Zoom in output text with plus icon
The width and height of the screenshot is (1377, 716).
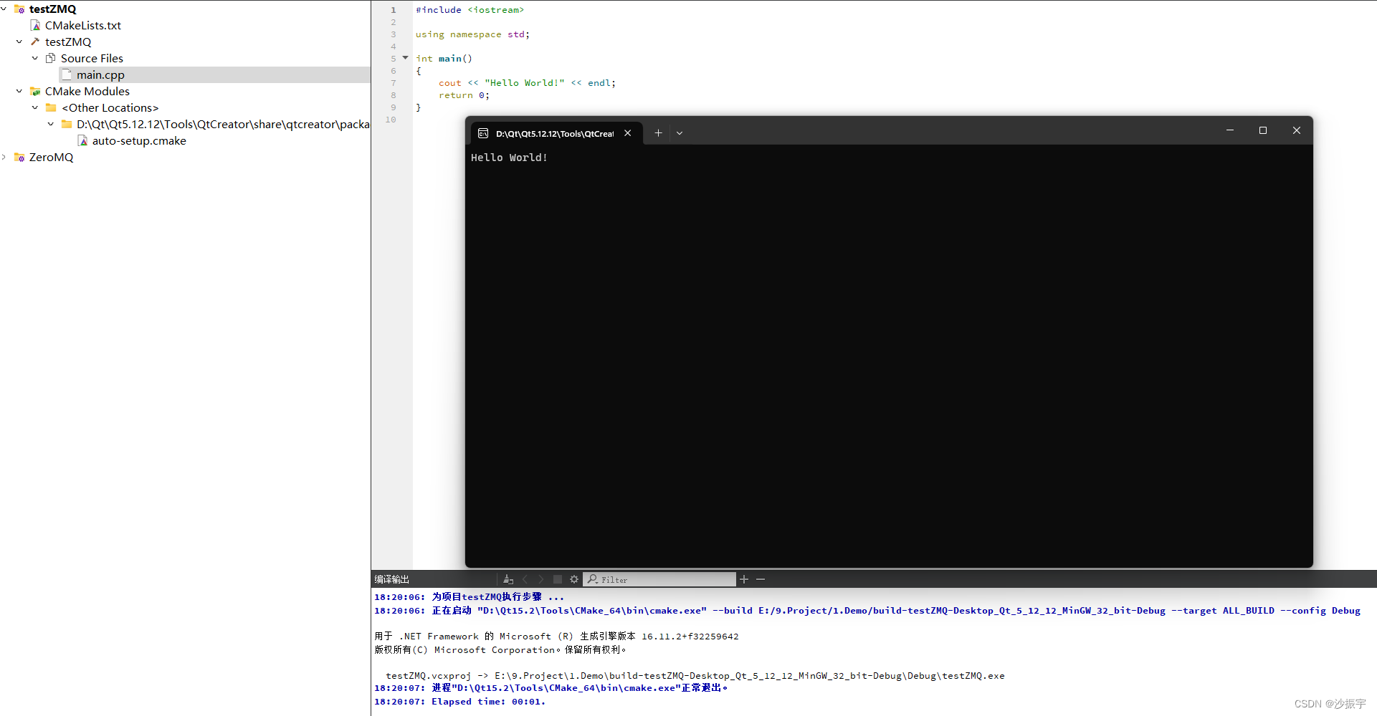743,579
